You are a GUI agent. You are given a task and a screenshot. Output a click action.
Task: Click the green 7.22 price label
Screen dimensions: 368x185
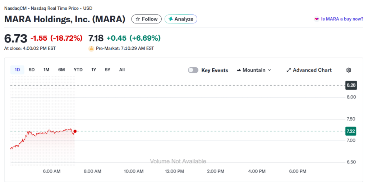[x=350, y=131]
